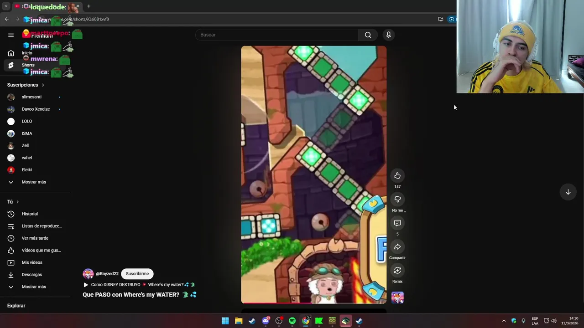Open linked video Como DISNEY DESTRUYO

tap(139, 285)
